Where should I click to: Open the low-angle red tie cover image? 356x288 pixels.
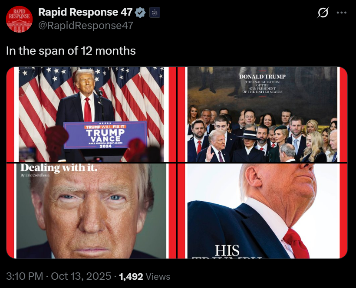(x=262, y=211)
